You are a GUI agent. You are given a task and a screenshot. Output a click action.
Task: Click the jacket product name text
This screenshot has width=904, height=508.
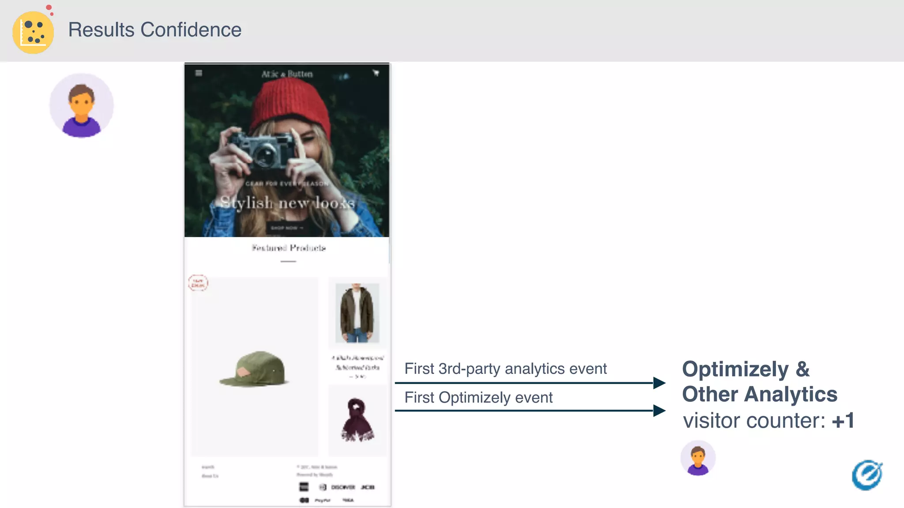pos(358,362)
